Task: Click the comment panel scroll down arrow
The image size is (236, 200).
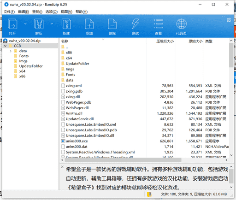Action: click(x=231, y=187)
